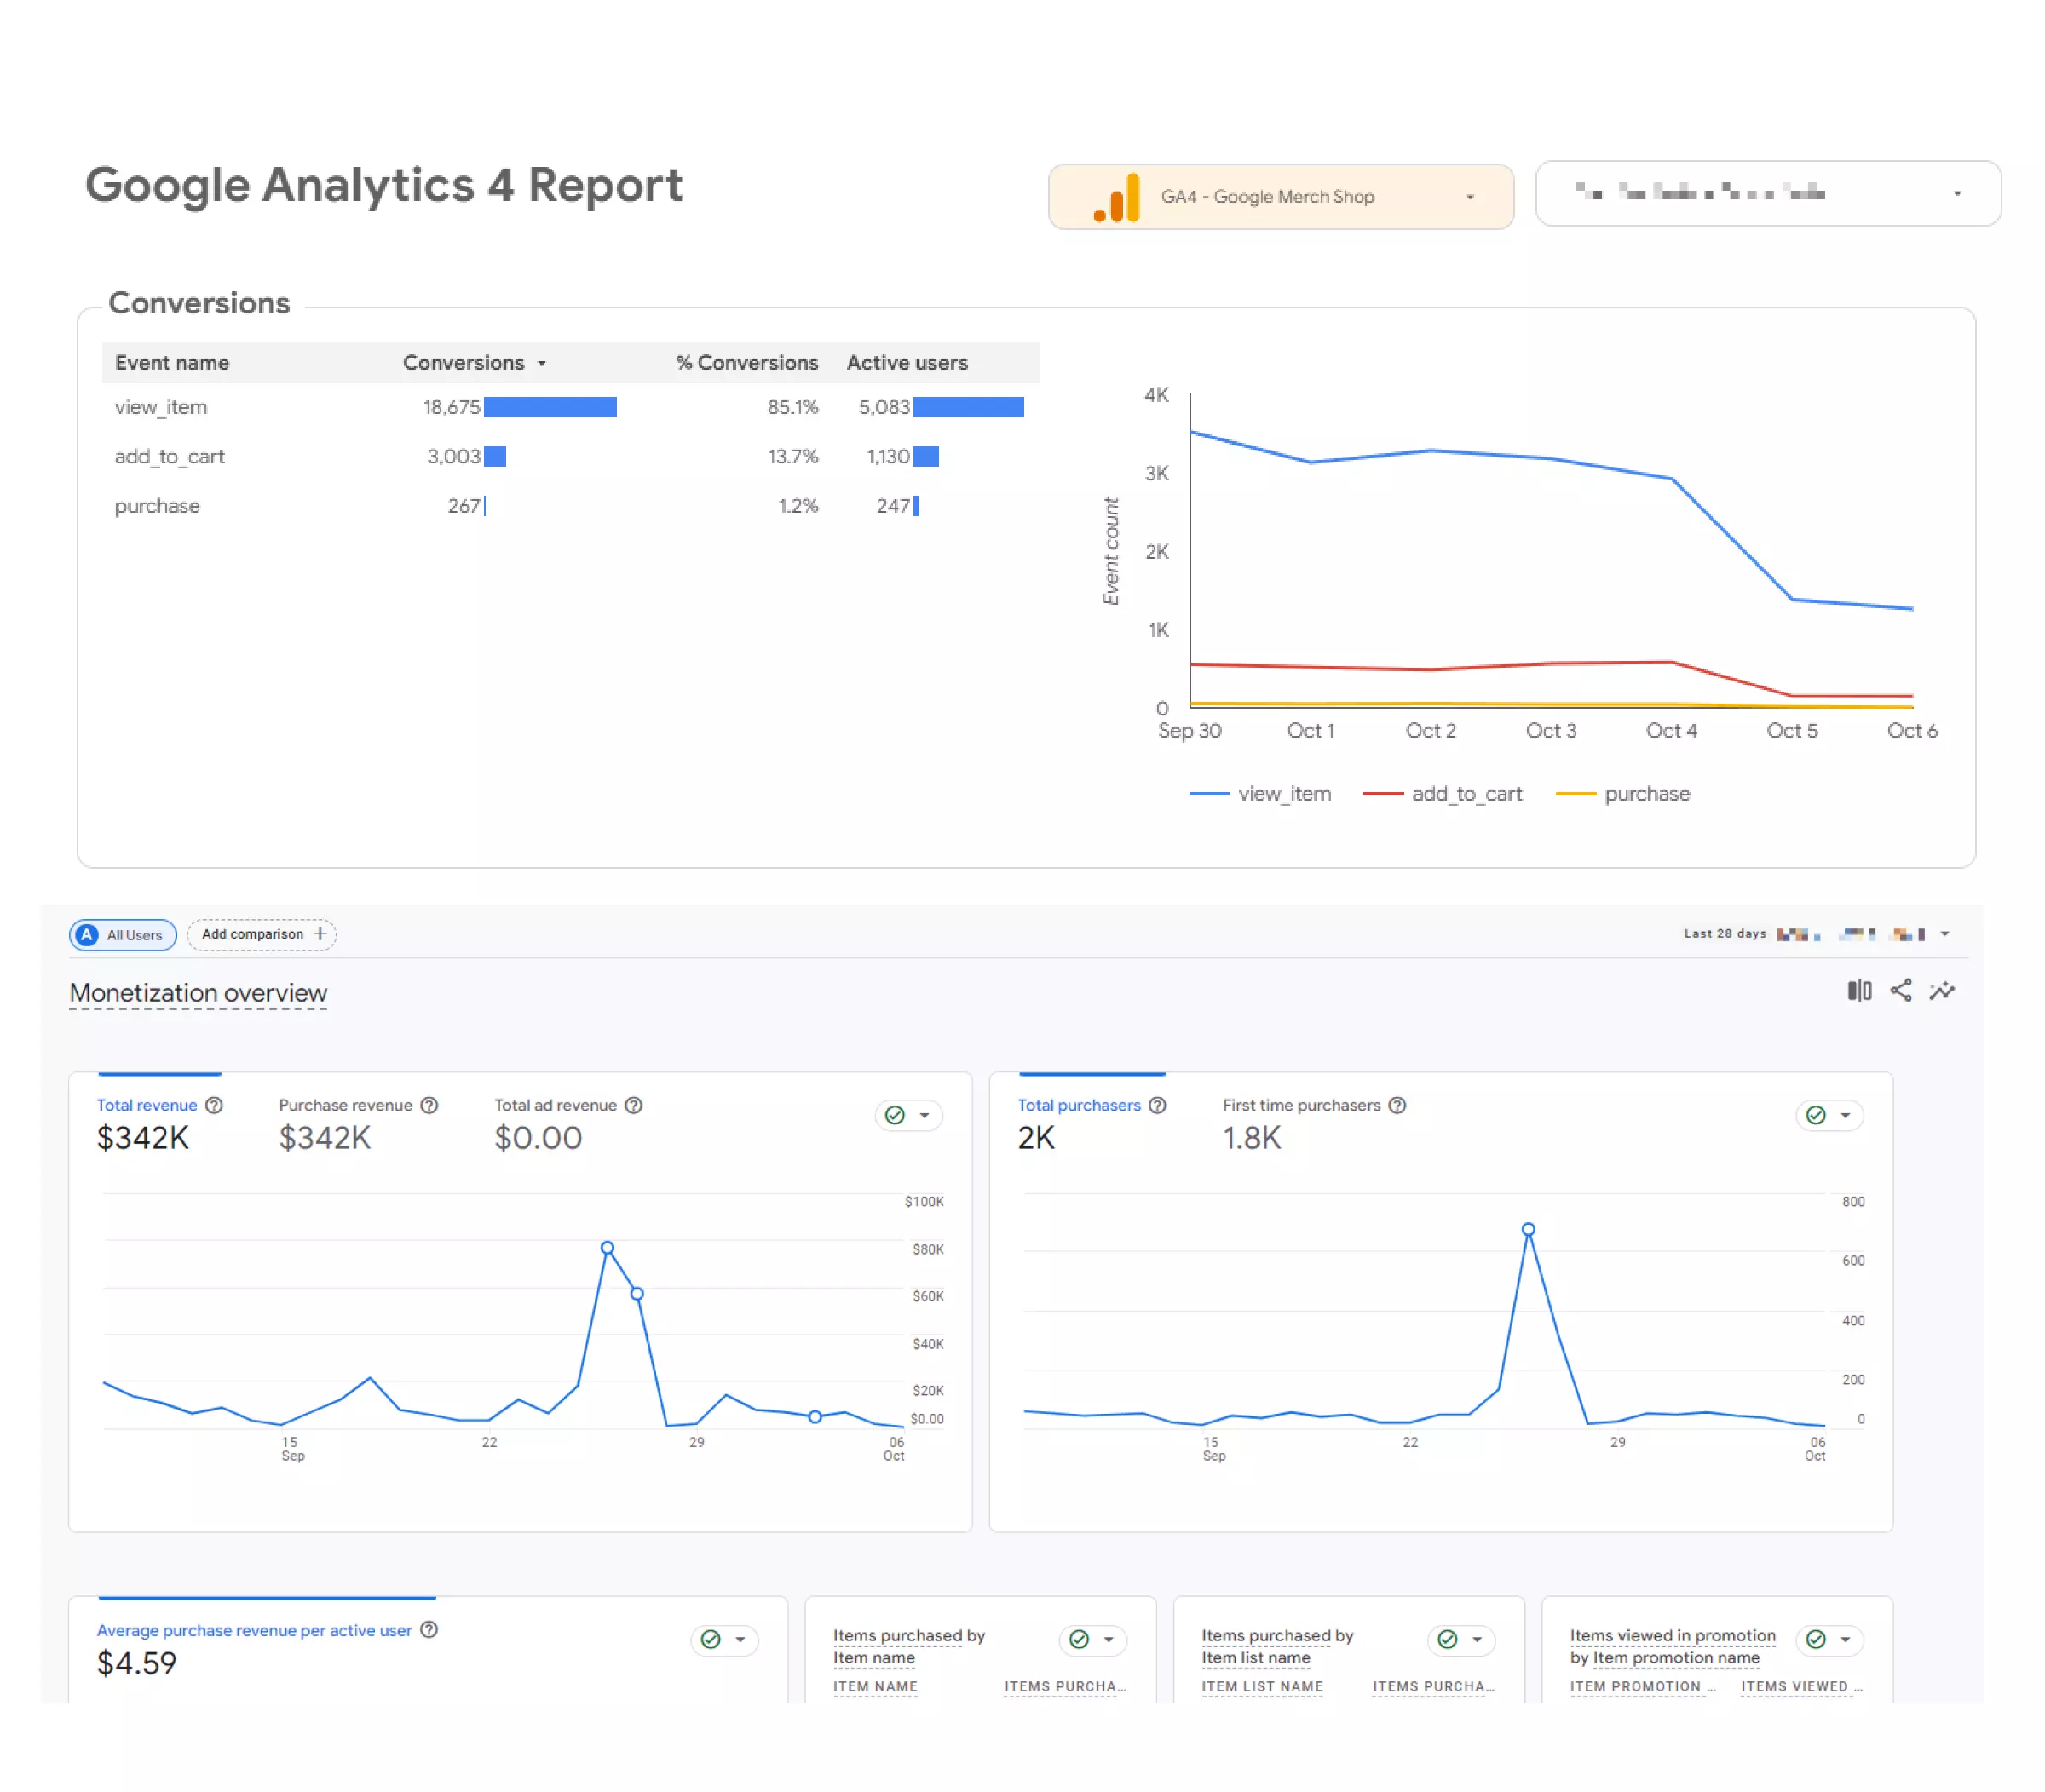The height and width of the screenshot is (1792, 2045).
Task: Click help icon next to Total ad revenue
Action: tap(633, 1104)
